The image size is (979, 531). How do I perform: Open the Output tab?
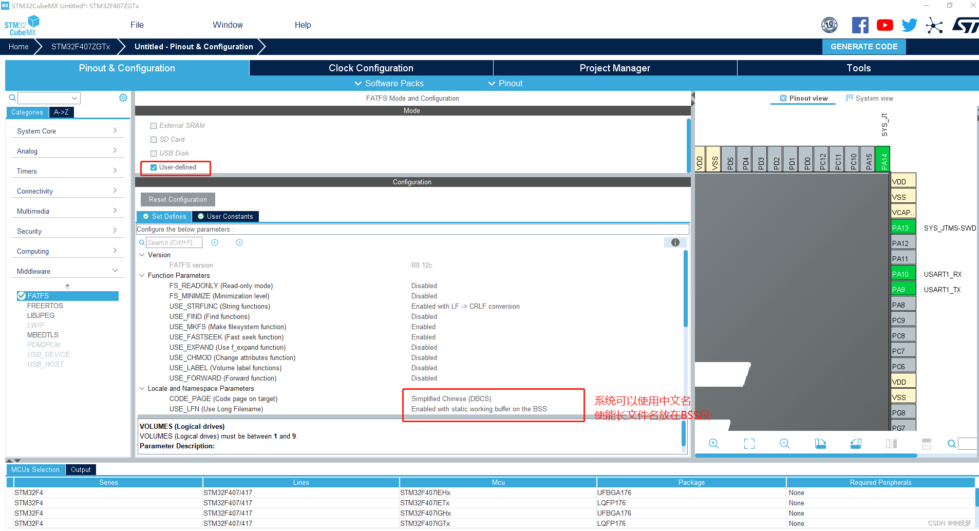pyautogui.click(x=81, y=469)
